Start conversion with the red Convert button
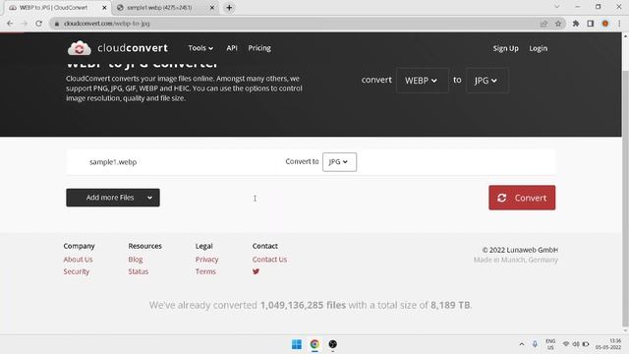 point(522,198)
